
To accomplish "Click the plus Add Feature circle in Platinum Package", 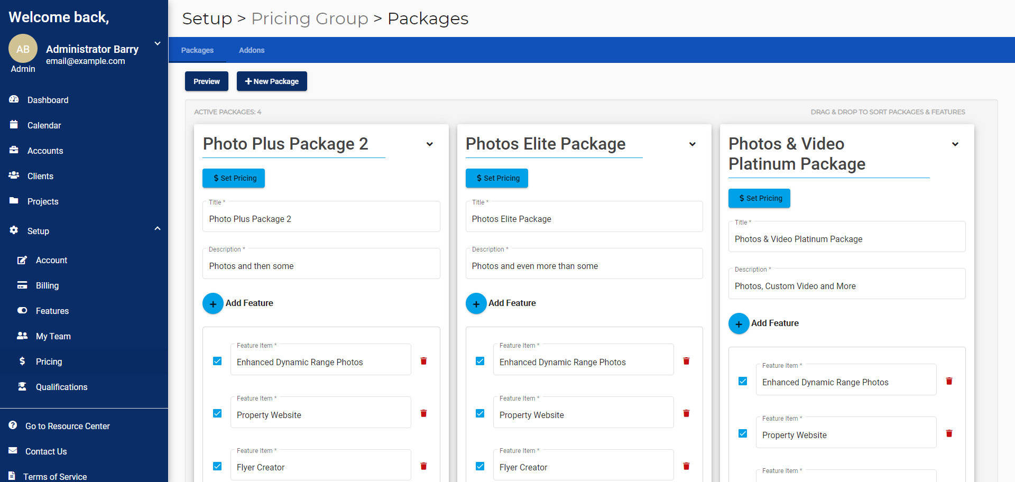I will click(739, 323).
